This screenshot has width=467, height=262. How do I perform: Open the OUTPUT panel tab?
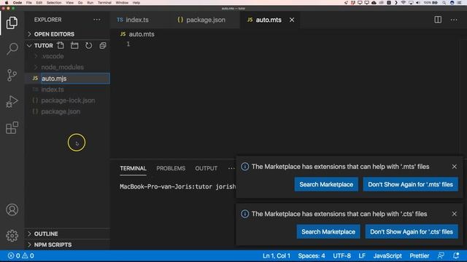pos(206,168)
